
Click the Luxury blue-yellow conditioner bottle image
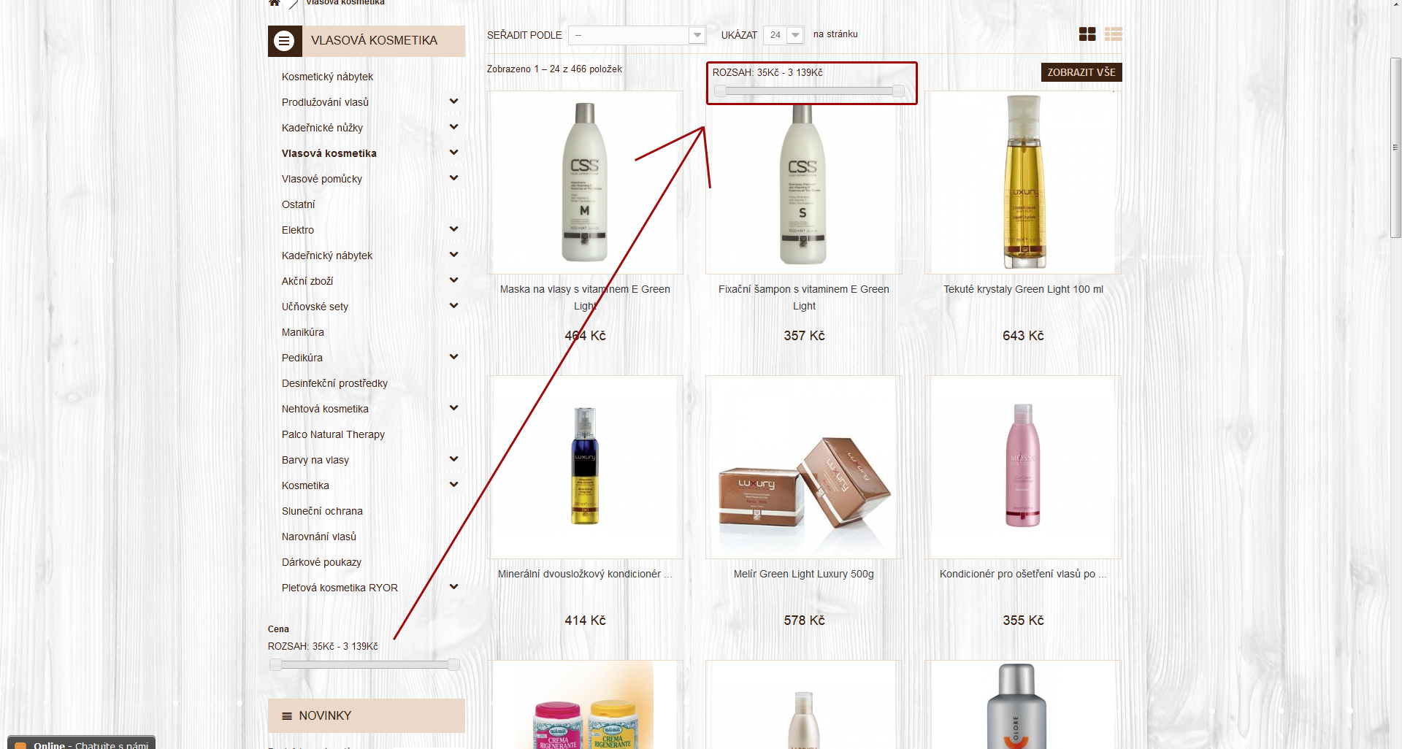pos(585,466)
